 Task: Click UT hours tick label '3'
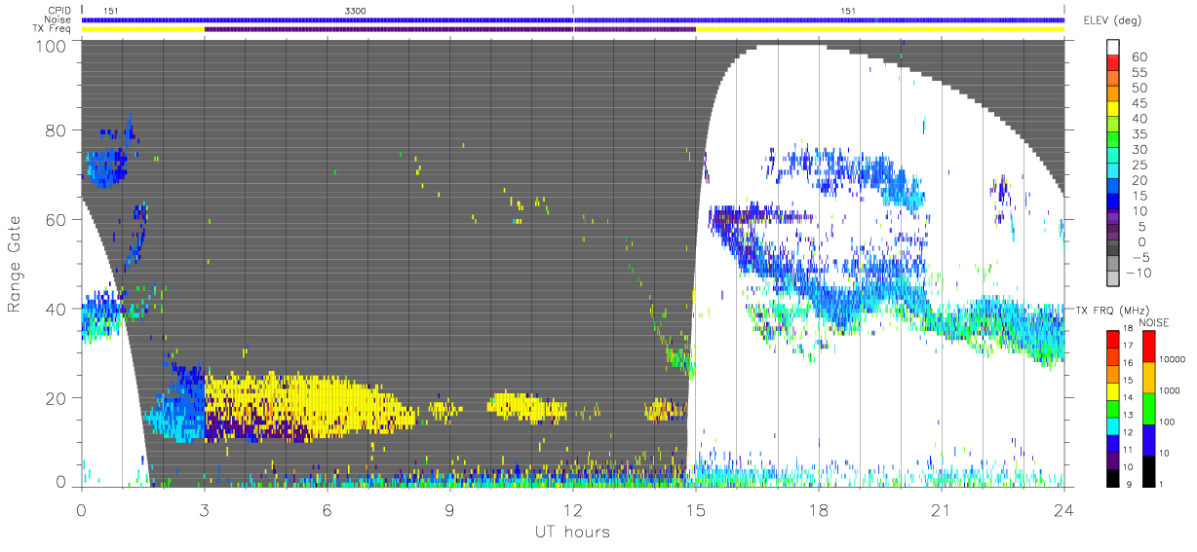tap(204, 511)
